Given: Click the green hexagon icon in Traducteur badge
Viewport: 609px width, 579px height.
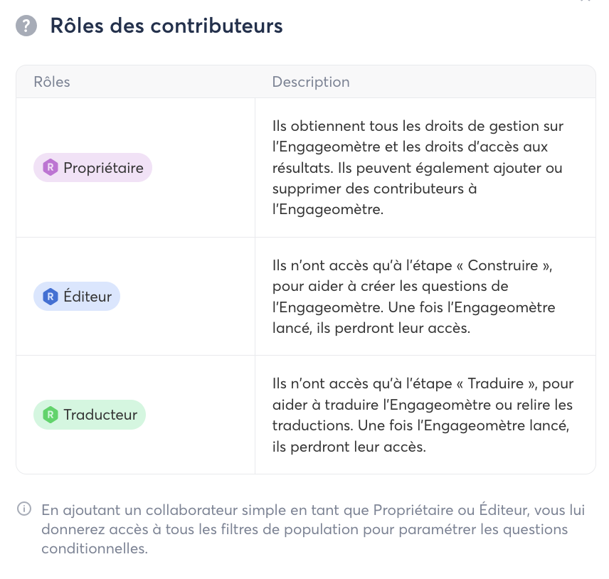Looking at the screenshot, I should coord(50,415).
